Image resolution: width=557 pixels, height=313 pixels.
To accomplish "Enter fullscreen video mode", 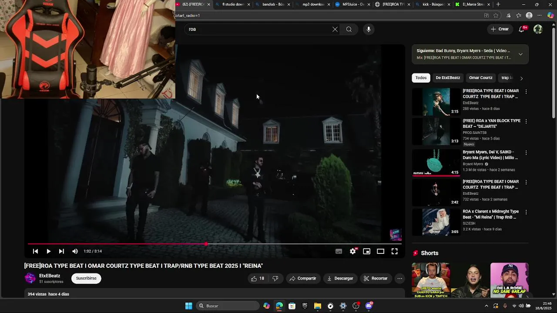I will (394, 251).
